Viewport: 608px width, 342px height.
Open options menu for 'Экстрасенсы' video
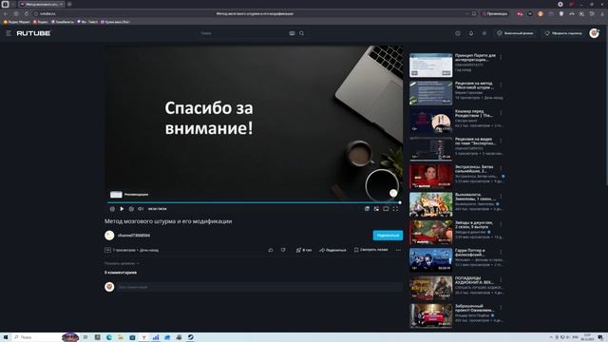[x=501, y=169]
